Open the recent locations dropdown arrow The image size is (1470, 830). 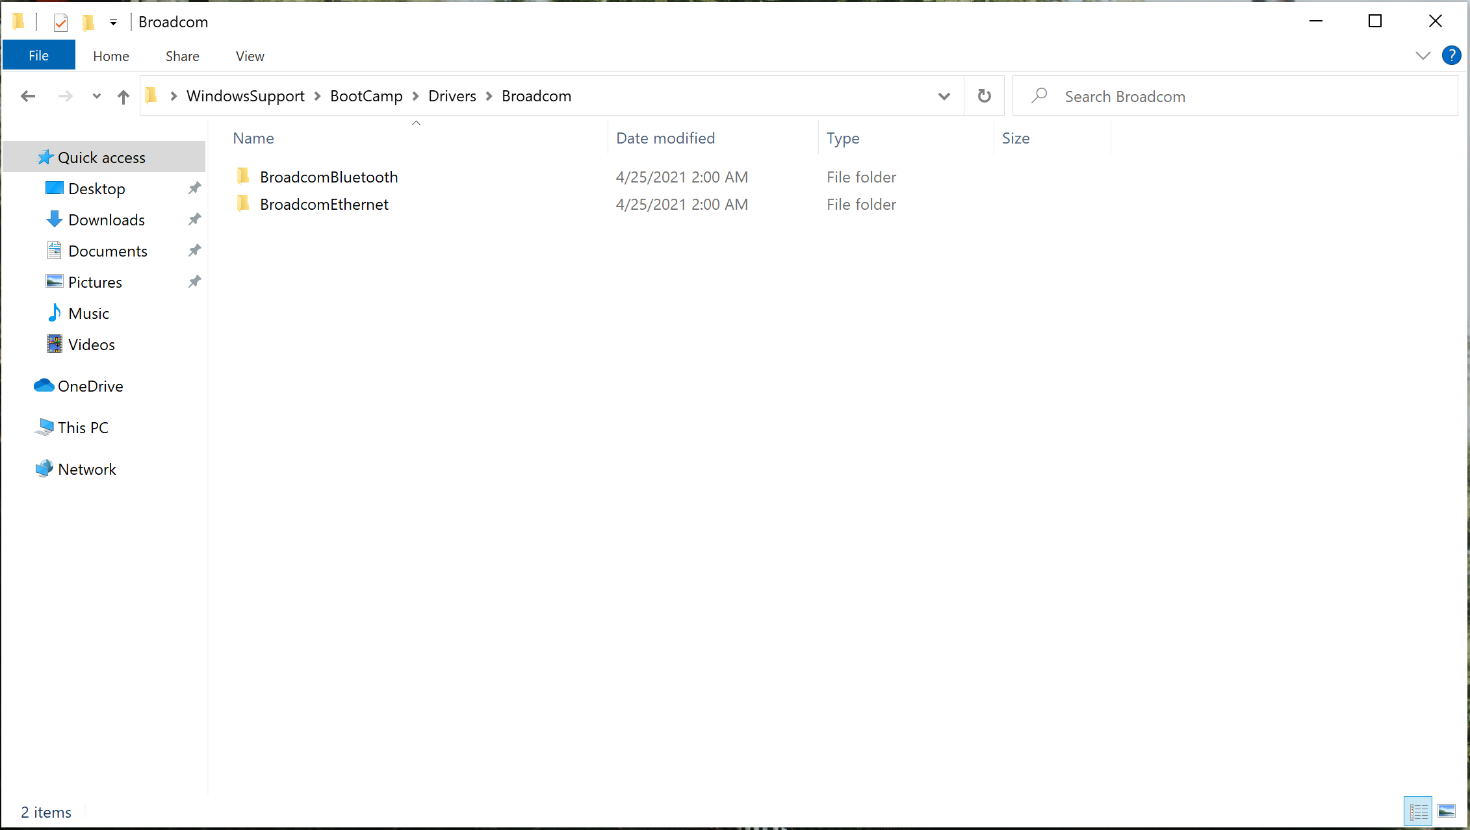pyautogui.click(x=96, y=96)
